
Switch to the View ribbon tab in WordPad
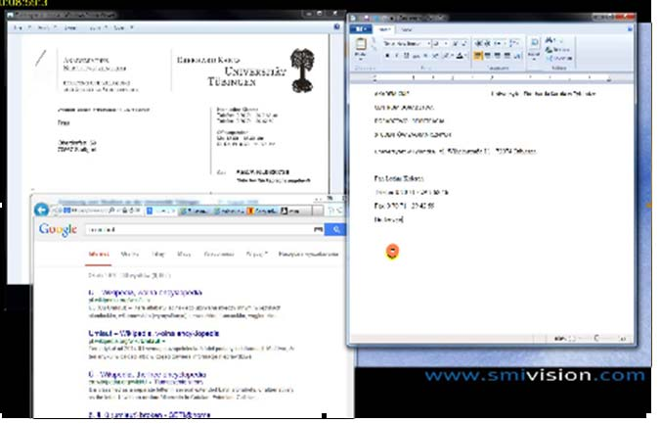[407, 29]
